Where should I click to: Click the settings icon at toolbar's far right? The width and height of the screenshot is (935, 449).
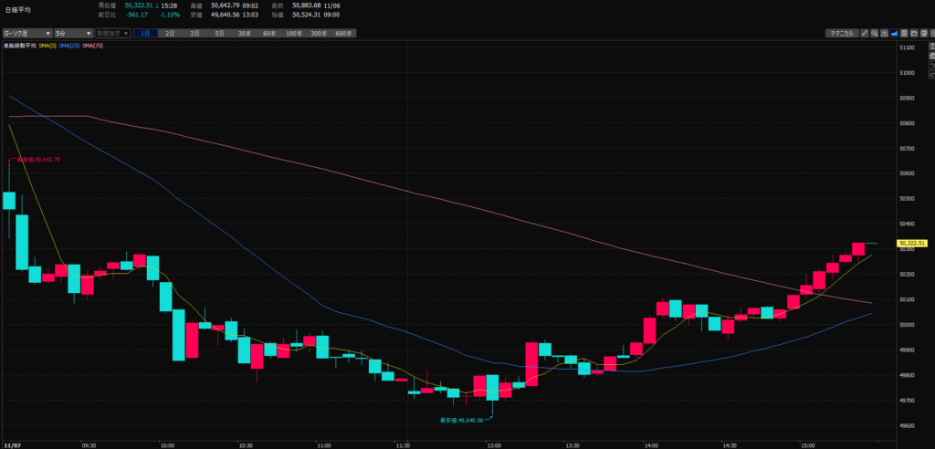coord(932,33)
